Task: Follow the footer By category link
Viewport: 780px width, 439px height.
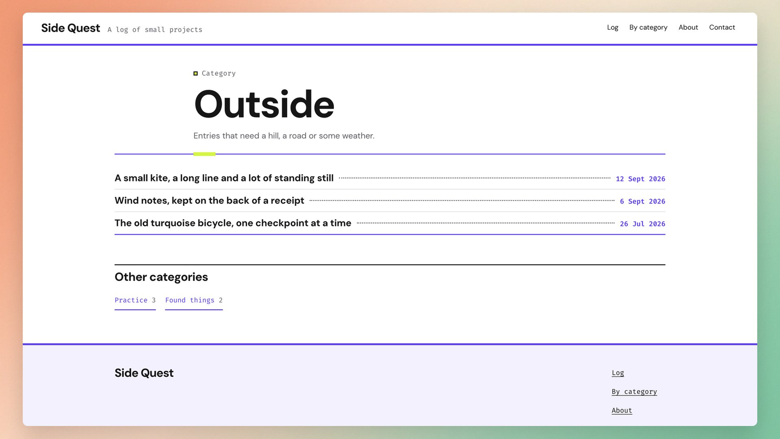Action: (x=634, y=392)
